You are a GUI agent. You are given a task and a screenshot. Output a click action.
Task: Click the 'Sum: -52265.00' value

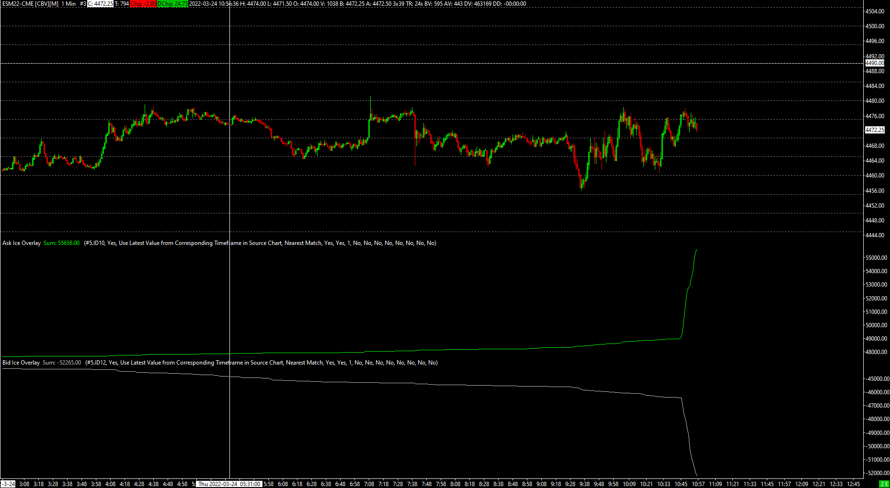62,363
